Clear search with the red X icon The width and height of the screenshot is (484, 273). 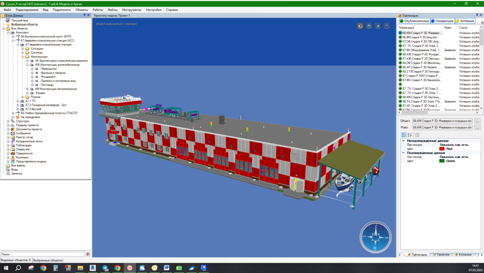88,254
